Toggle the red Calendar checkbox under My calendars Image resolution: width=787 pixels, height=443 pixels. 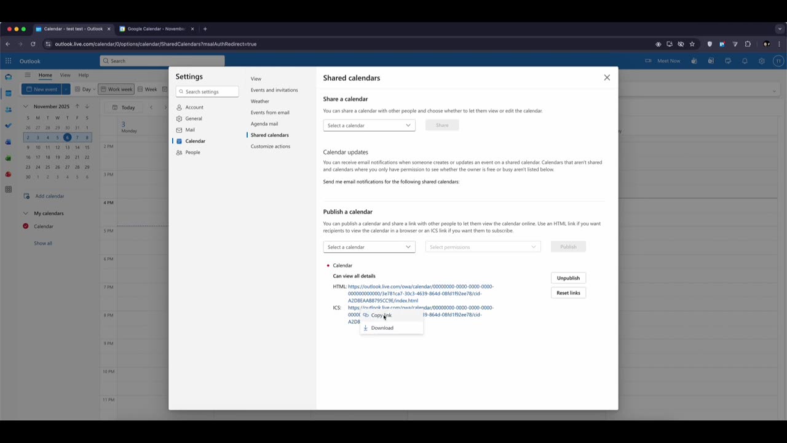pos(26,226)
